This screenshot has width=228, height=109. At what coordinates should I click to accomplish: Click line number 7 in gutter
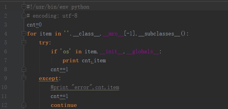[x=6, y=60]
